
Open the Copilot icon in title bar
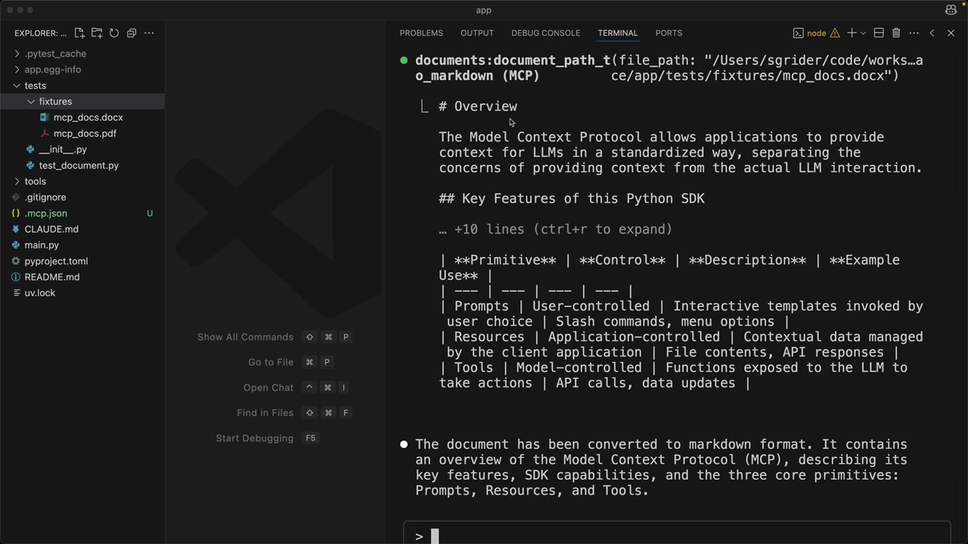click(x=951, y=10)
